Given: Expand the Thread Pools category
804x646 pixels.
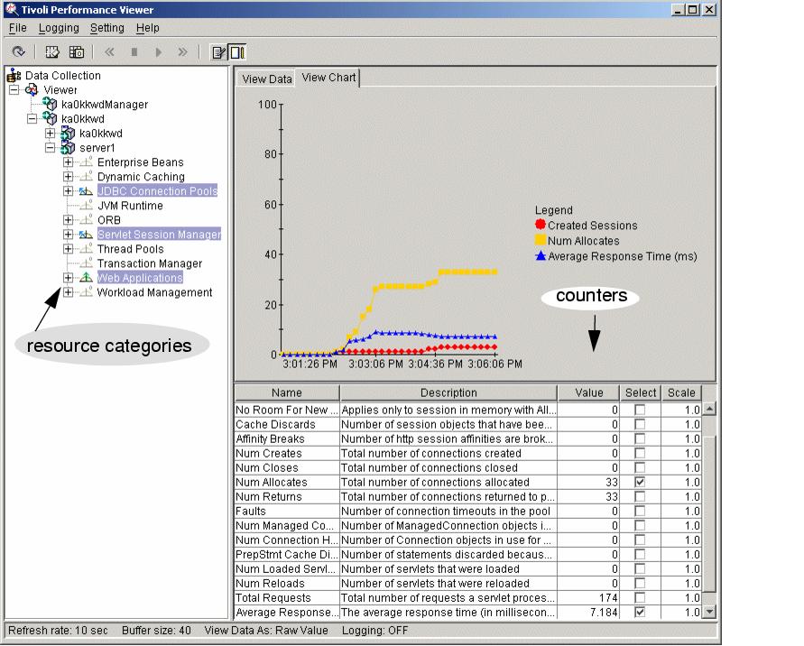Looking at the screenshot, I should point(68,249).
